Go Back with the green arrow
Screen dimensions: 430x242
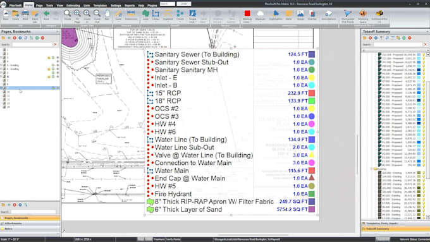point(46,15)
